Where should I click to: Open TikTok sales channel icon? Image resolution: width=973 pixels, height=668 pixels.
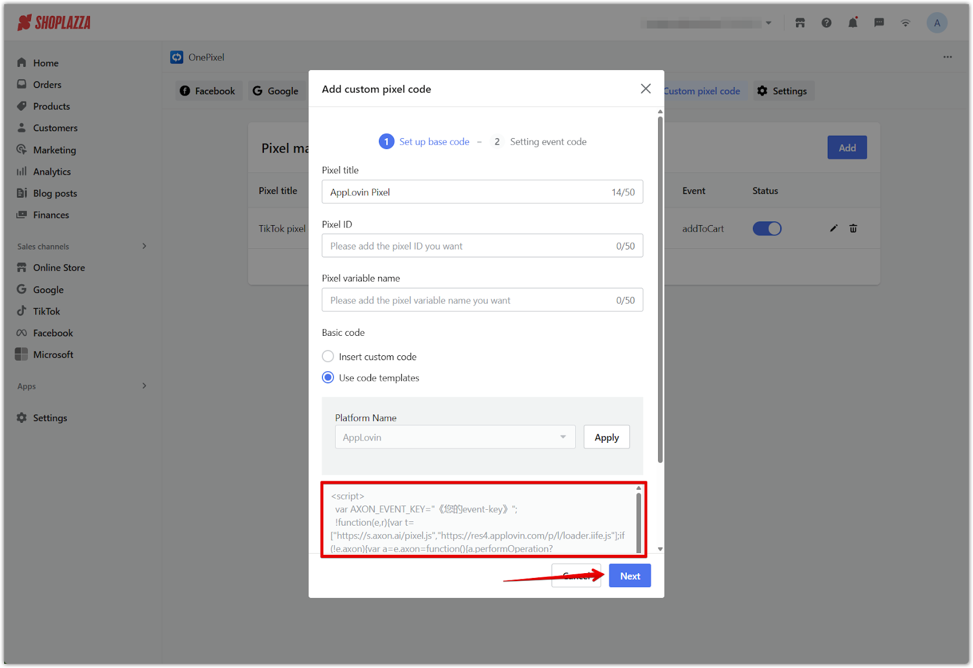(22, 311)
